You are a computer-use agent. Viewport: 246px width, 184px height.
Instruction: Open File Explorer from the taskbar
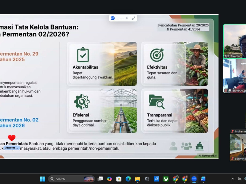pos(137,179)
